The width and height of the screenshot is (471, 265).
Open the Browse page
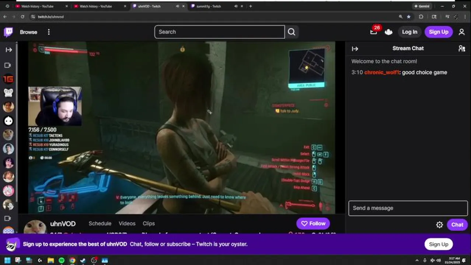[x=28, y=32]
